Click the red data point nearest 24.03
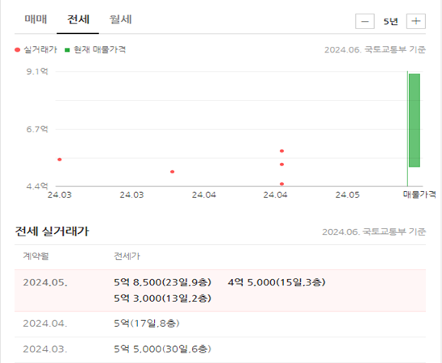Image resolution: width=442 pixels, height=363 pixels. (x=60, y=160)
